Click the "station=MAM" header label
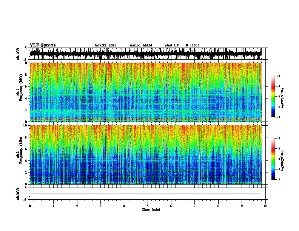 141,45
